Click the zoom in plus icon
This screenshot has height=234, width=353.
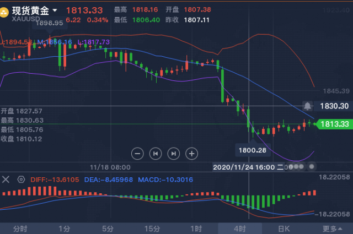pyautogui.click(x=191, y=154)
